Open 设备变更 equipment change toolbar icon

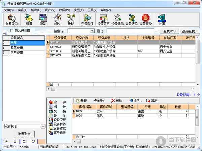coord(103,20)
